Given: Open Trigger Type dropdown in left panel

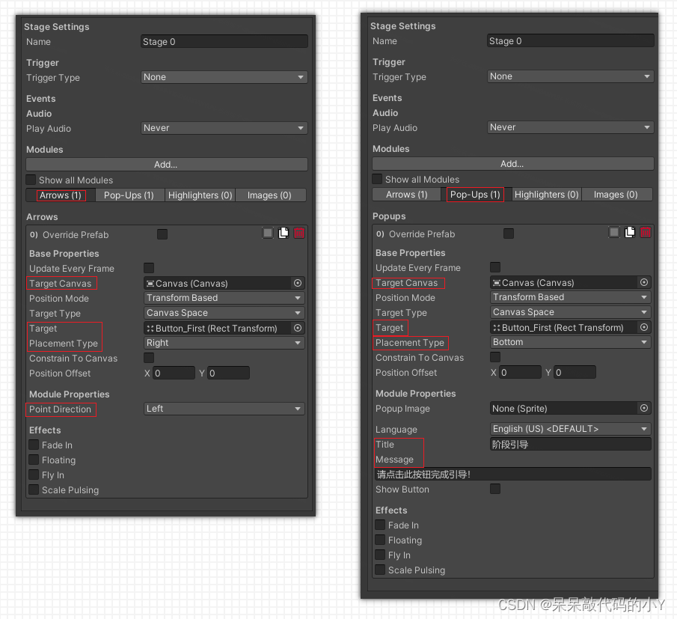Looking at the screenshot, I should coord(224,77).
